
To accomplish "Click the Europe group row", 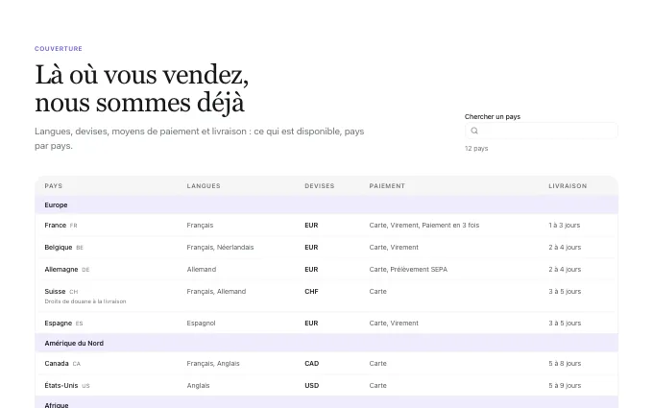I will (x=326, y=204).
